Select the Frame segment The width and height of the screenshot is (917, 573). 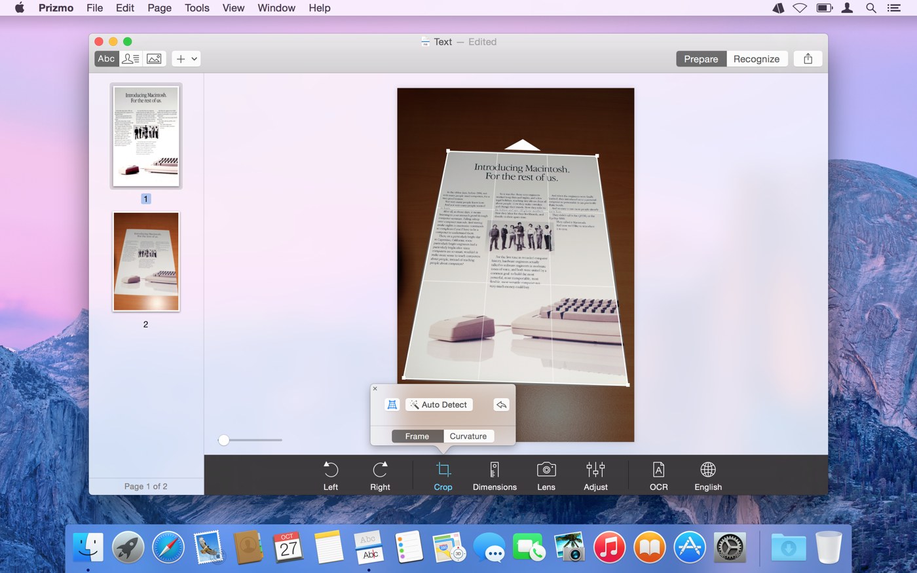tap(417, 436)
